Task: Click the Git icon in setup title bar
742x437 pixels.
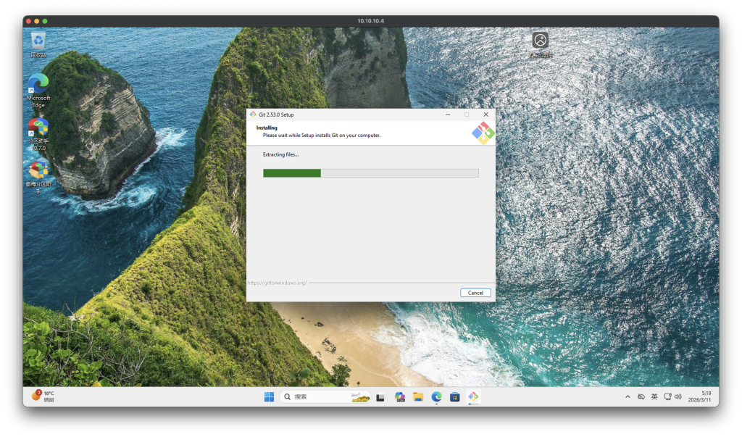Action: pos(253,115)
